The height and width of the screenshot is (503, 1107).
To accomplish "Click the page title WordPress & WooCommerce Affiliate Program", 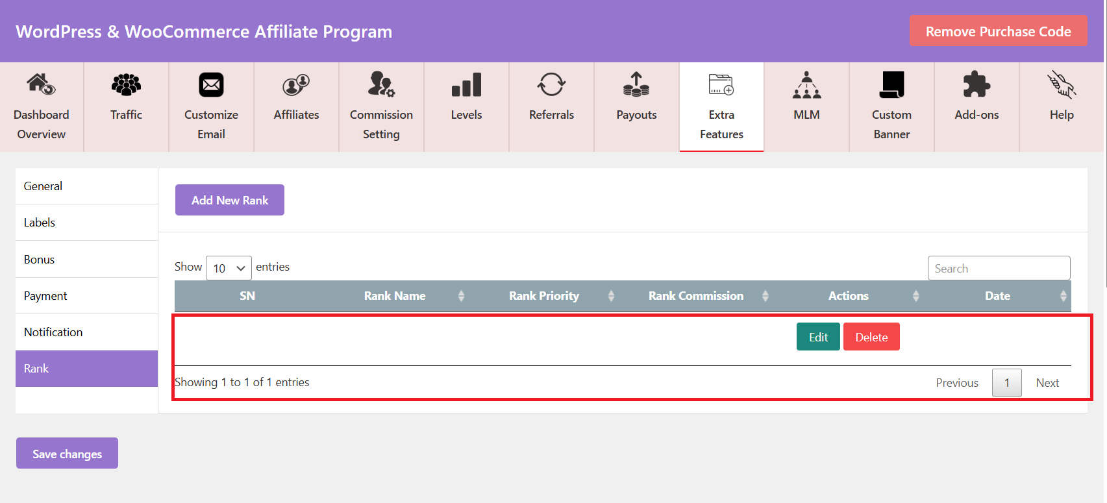I will click(204, 31).
